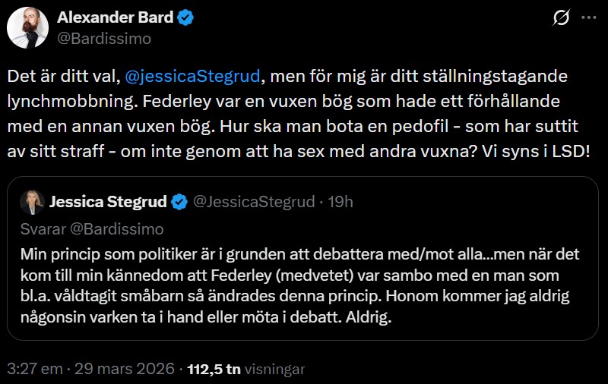Click Jessica Stegrud's verified badge

tap(179, 203)
